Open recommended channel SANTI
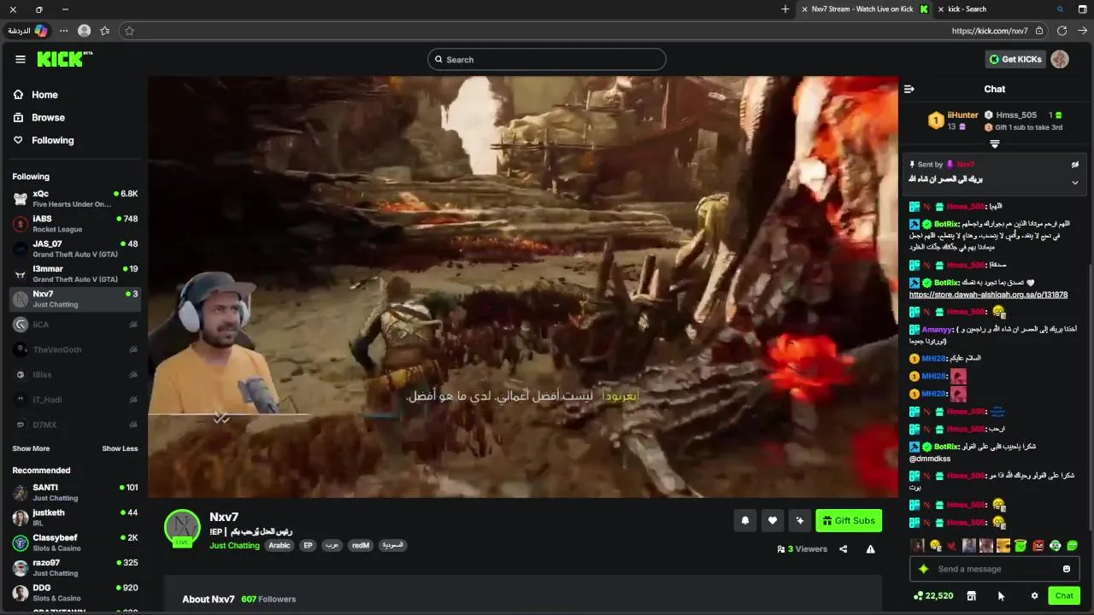1094x615 pixels. pyautogui.click(x=75, y=492)
